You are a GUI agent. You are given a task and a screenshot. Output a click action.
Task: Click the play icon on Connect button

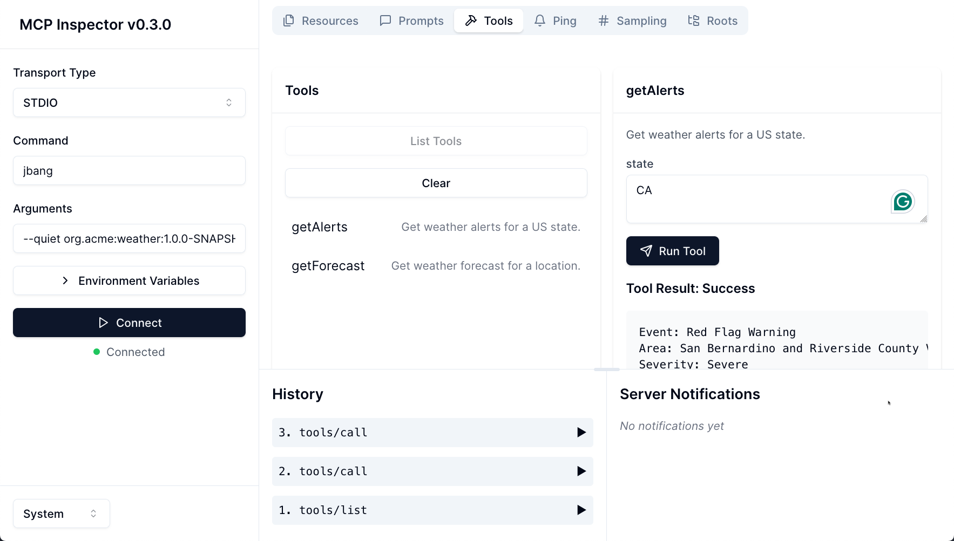(103, 323)
